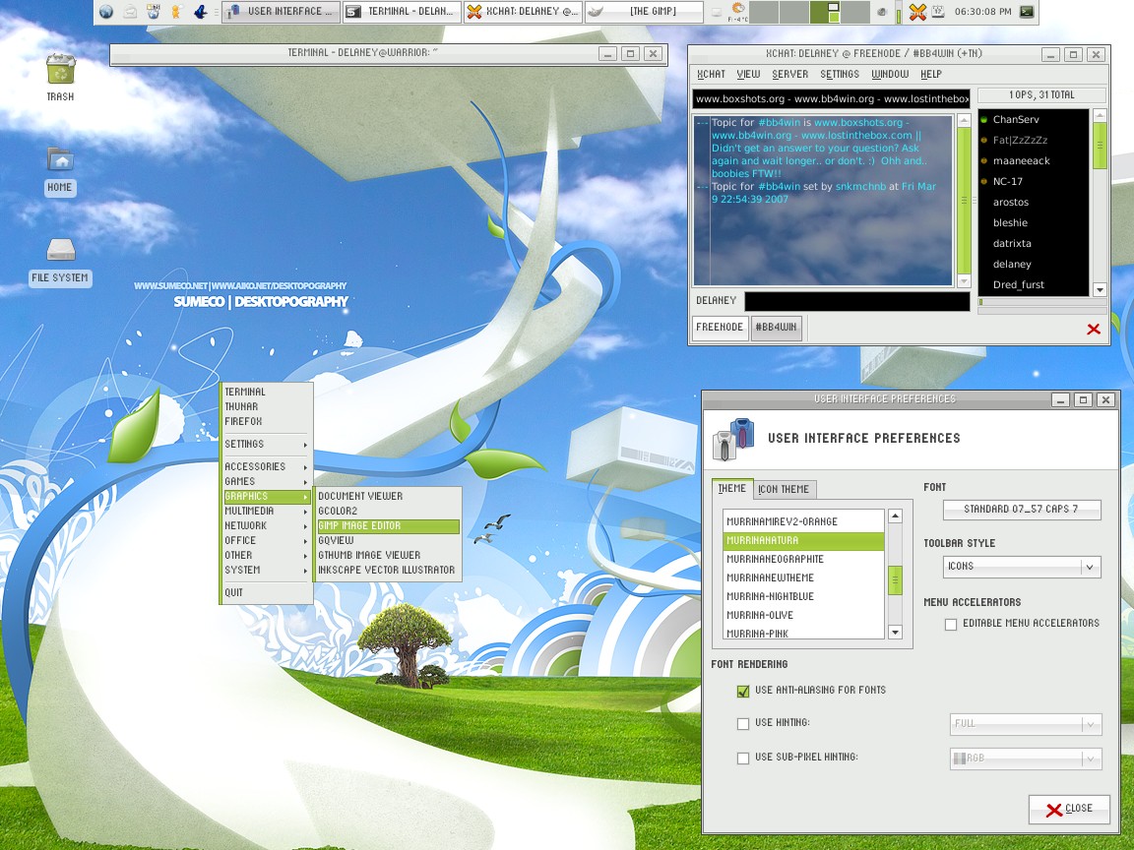This screenshot has height=850, width=1134.
Task: Select the Freenode tab in XChat
Action: click(x=720, y=328)
